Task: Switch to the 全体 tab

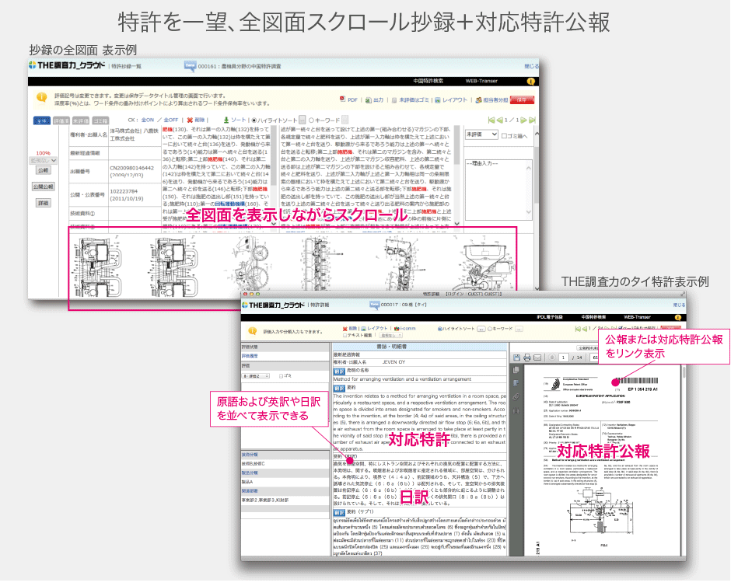Action: tap(42, 121)
